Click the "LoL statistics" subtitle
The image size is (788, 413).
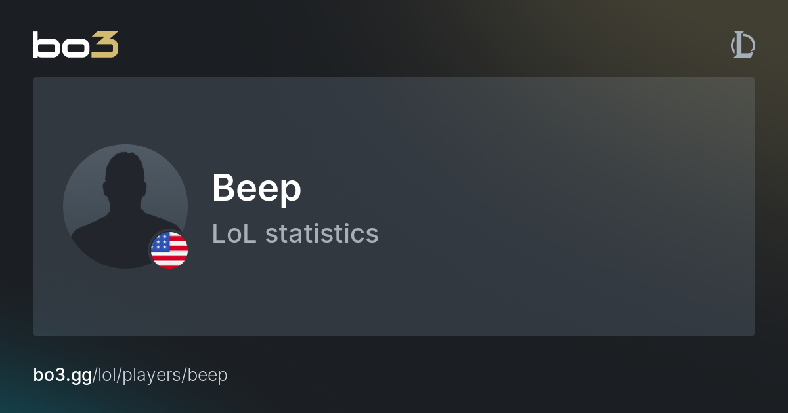point(295,233)
